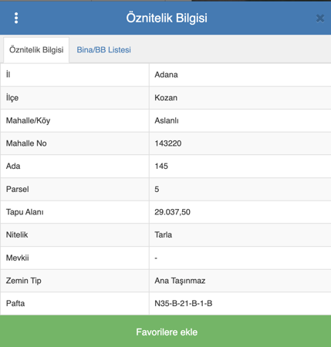
Task: Click the Favorilere ekle button
Action: click(x=166, y=332)
